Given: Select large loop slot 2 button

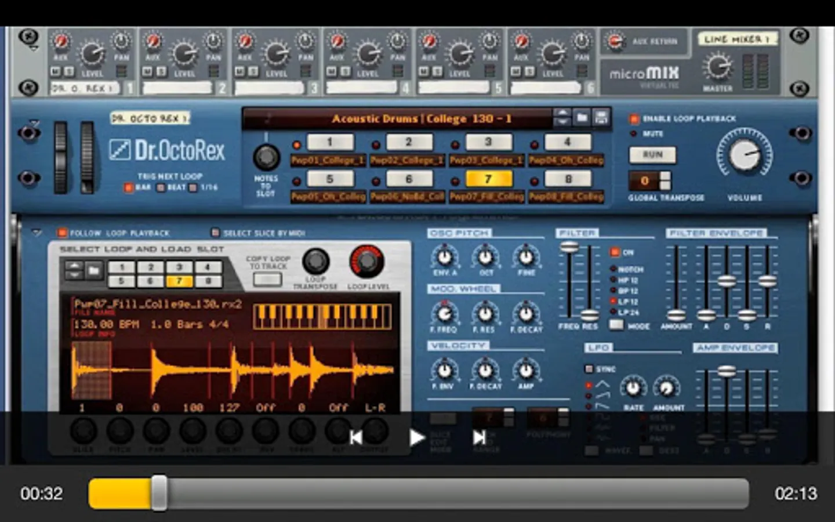Looking at the screenshot, I should (x=409, y=142).
